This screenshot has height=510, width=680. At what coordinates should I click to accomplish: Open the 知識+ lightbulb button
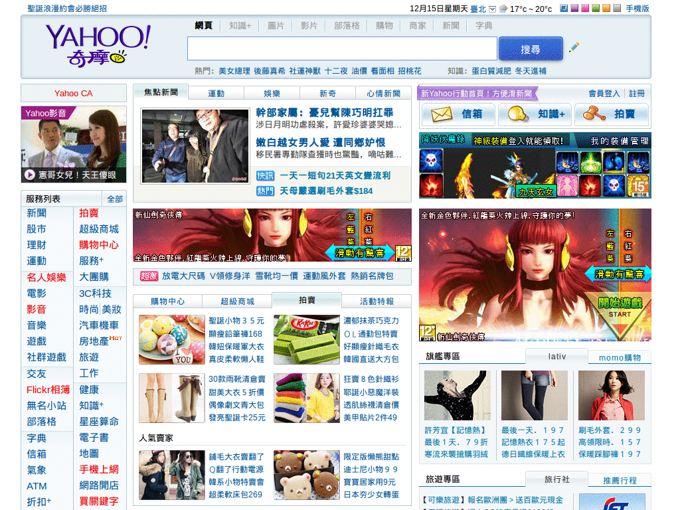(535, 114)
